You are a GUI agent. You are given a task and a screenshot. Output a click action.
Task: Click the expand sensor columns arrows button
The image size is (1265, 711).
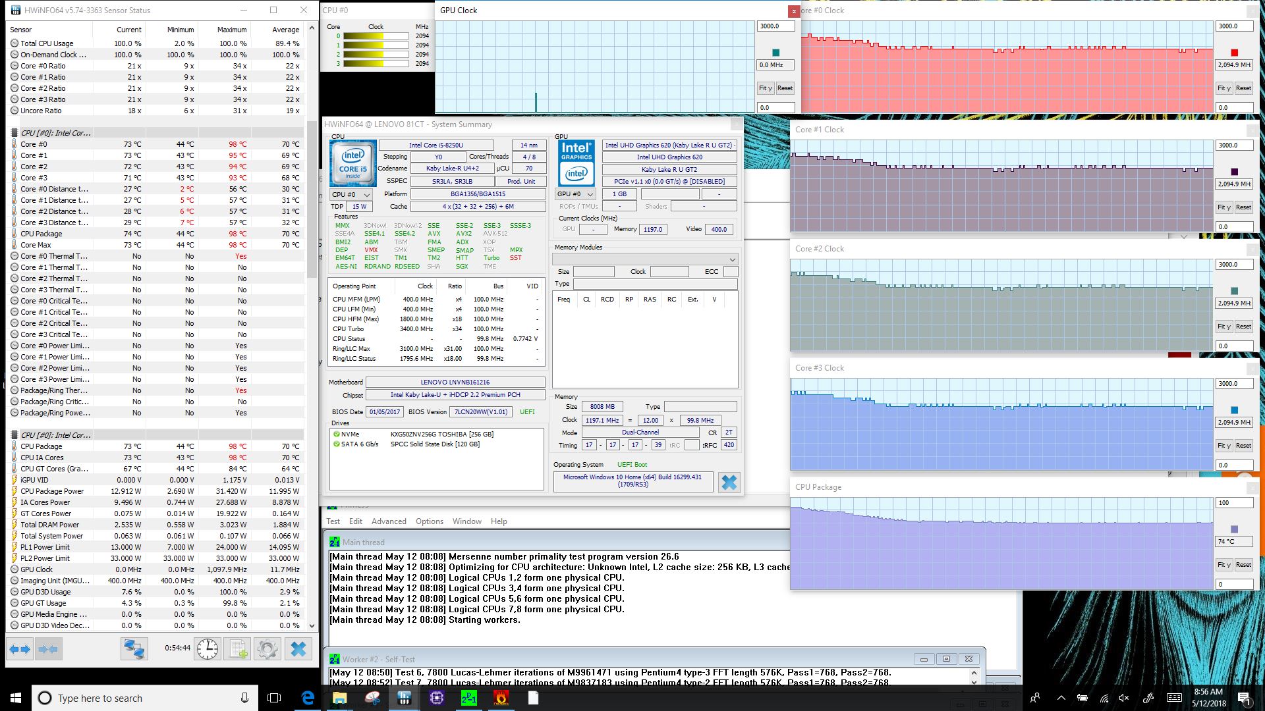click(x=20, y=649)
